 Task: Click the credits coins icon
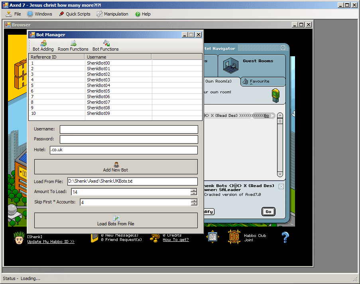pyautogui.click(x=155, y=238)
